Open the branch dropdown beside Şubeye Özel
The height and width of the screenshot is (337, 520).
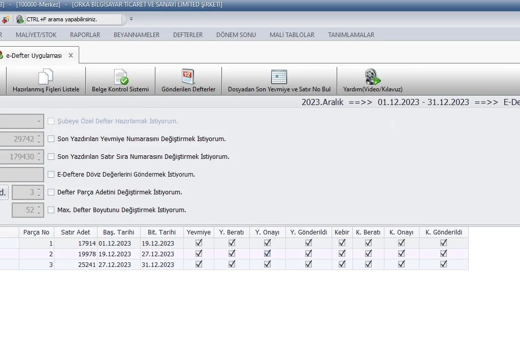(x=39, y=121)
